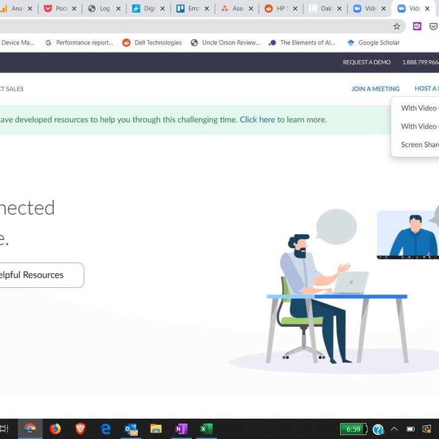439x439 pixels.
Task: Open OneNote from the taskbar
Action: pos(181,429)
